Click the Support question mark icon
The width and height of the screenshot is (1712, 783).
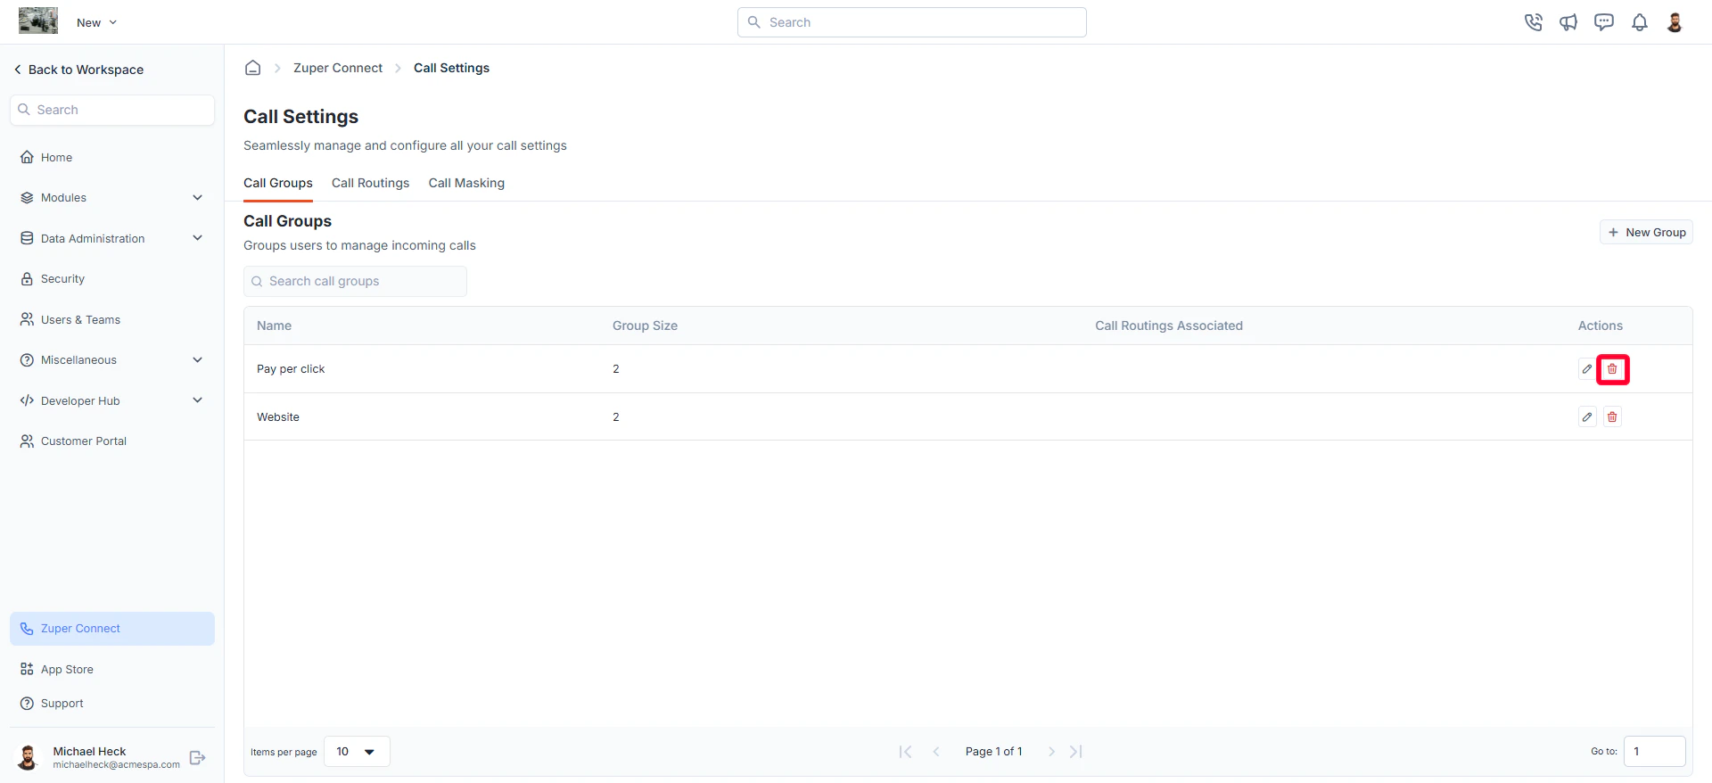27,704
